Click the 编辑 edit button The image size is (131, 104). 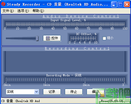(x=95, y=92)
